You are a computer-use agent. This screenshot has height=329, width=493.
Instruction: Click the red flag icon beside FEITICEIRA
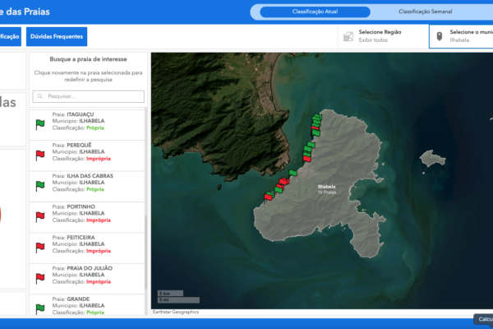(39, 247)
